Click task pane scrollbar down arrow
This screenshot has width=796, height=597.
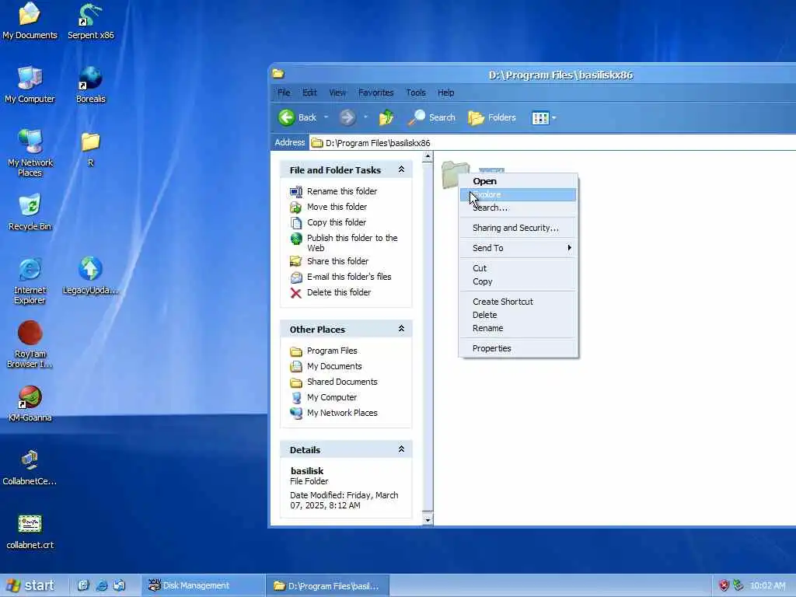point(428,520)
